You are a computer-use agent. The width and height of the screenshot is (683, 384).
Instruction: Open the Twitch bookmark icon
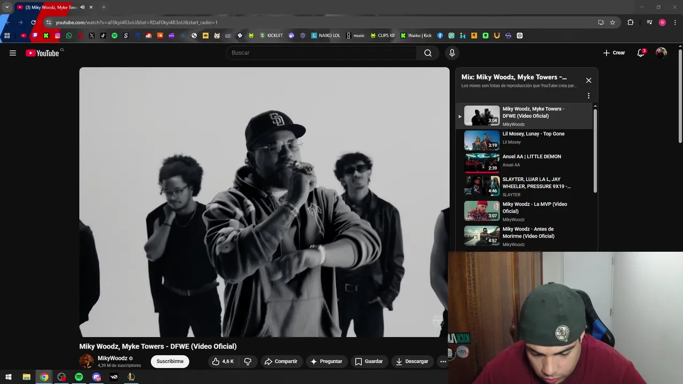35,36
